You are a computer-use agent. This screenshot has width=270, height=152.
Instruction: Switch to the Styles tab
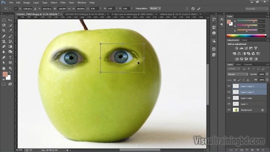244,40
